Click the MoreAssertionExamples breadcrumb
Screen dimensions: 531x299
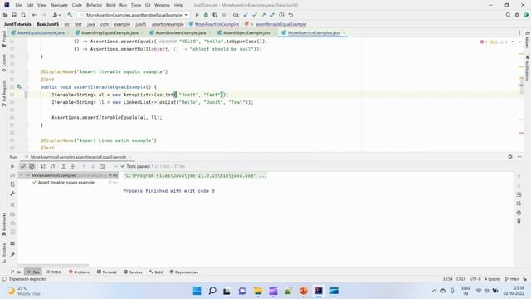click(217, 24)
